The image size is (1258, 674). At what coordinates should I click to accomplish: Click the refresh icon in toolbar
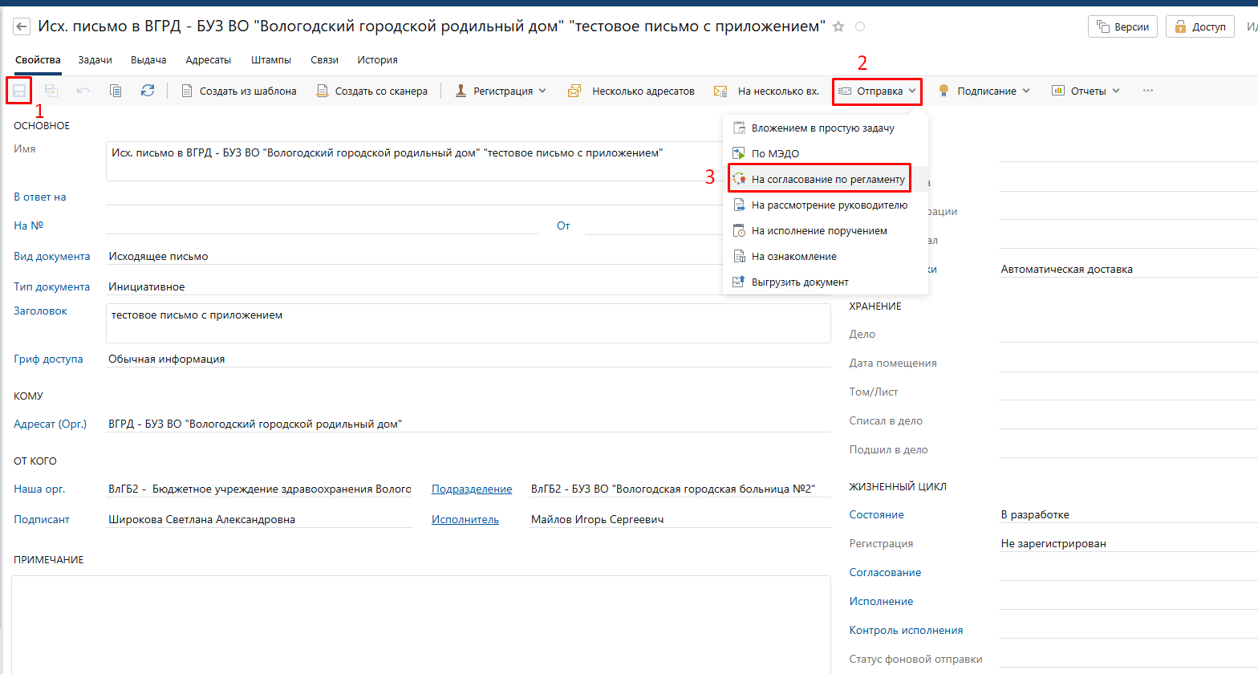(x=148, y=91)
